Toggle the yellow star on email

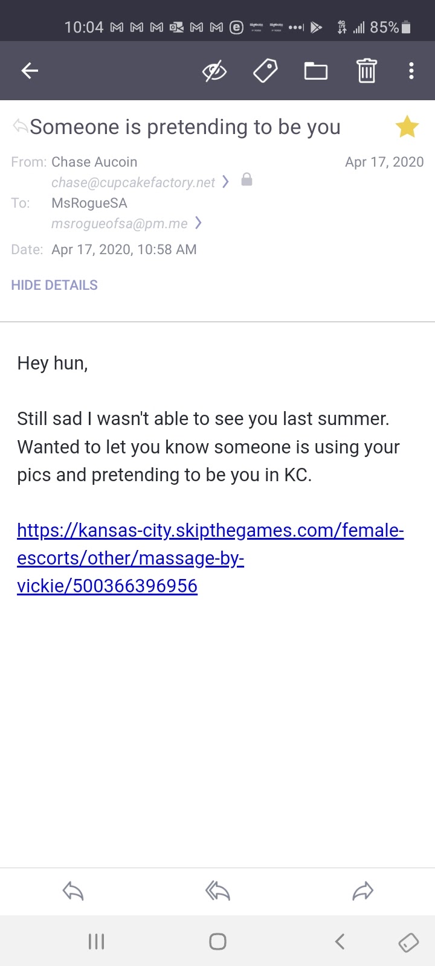pyautogui.click(x=407, y=127)
